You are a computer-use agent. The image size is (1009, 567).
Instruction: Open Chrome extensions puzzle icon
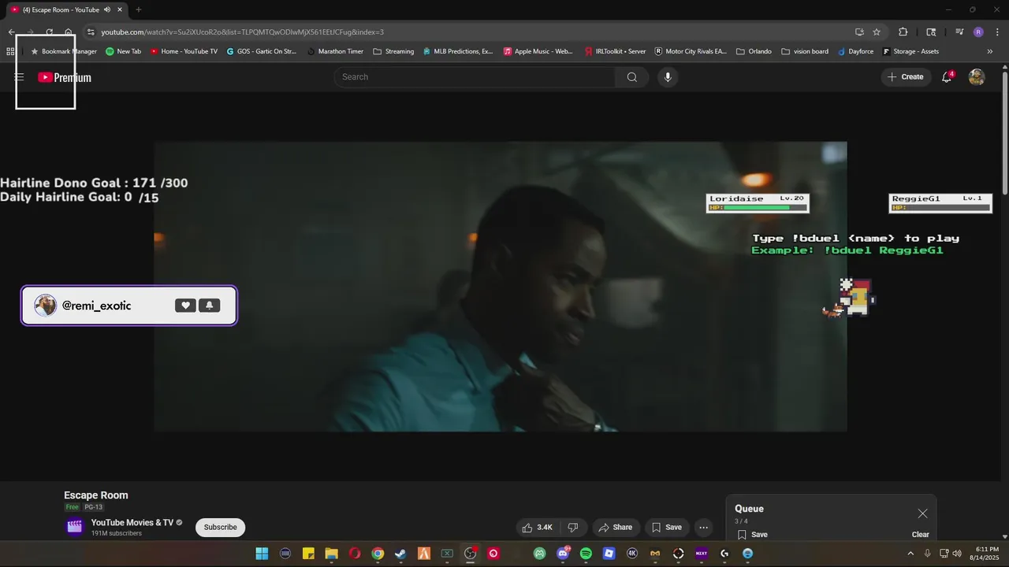click(x=903, y=32)
